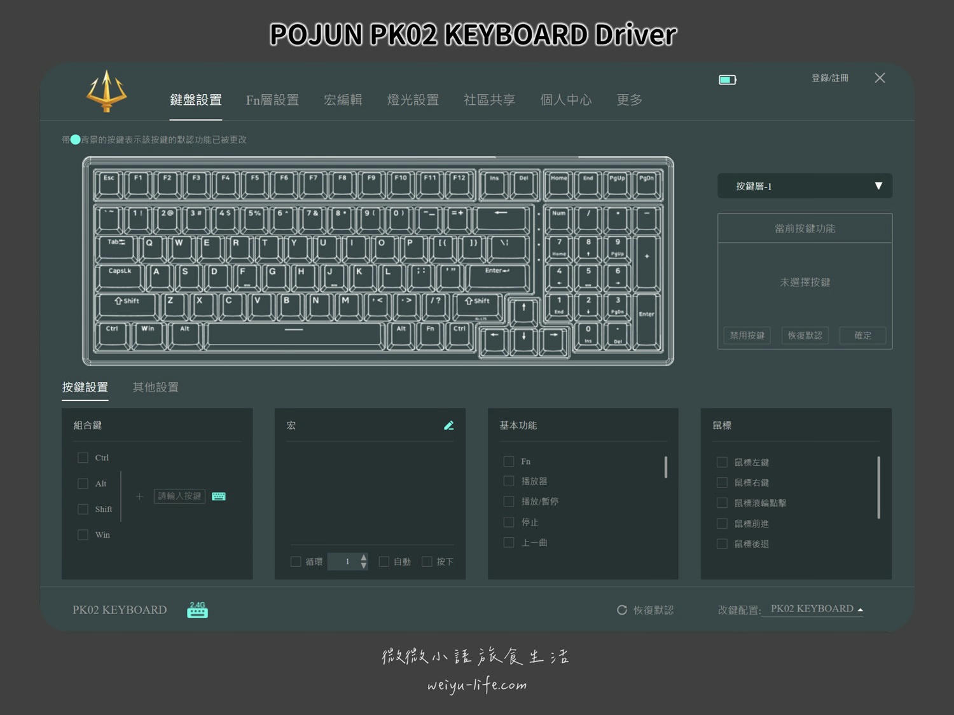This screenshot has height=715, width=954.
Task: Select the Num lock key on numpad
Action: [559, 219]
